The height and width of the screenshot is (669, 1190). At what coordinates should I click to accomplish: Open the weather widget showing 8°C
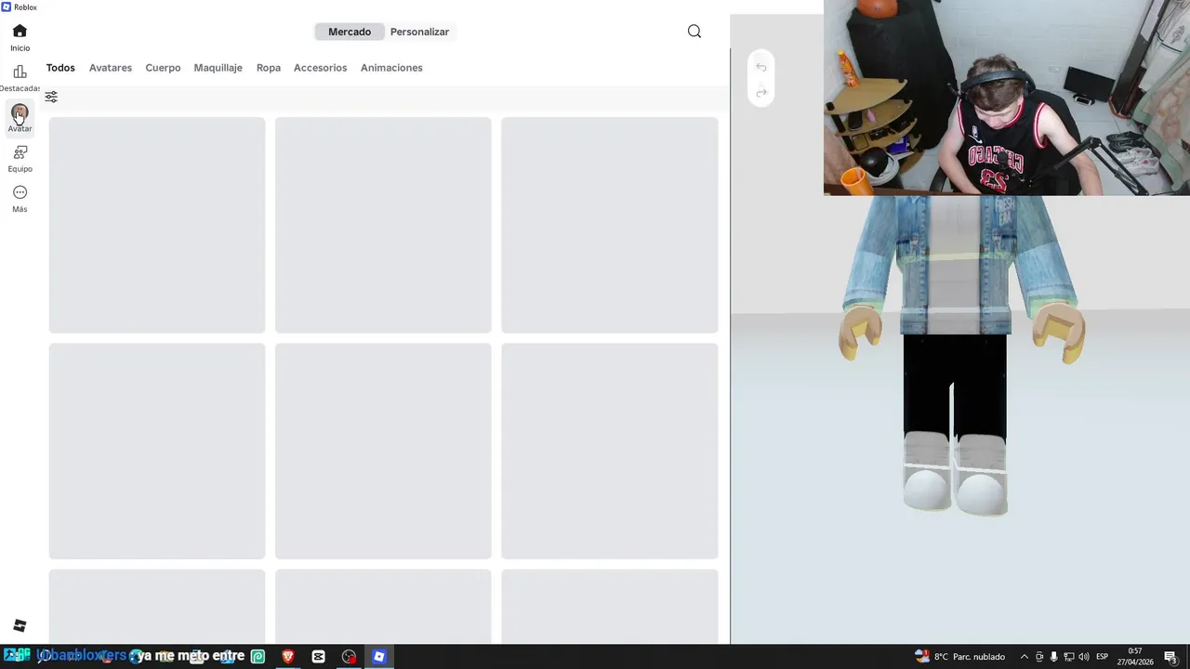coord(960,656)
